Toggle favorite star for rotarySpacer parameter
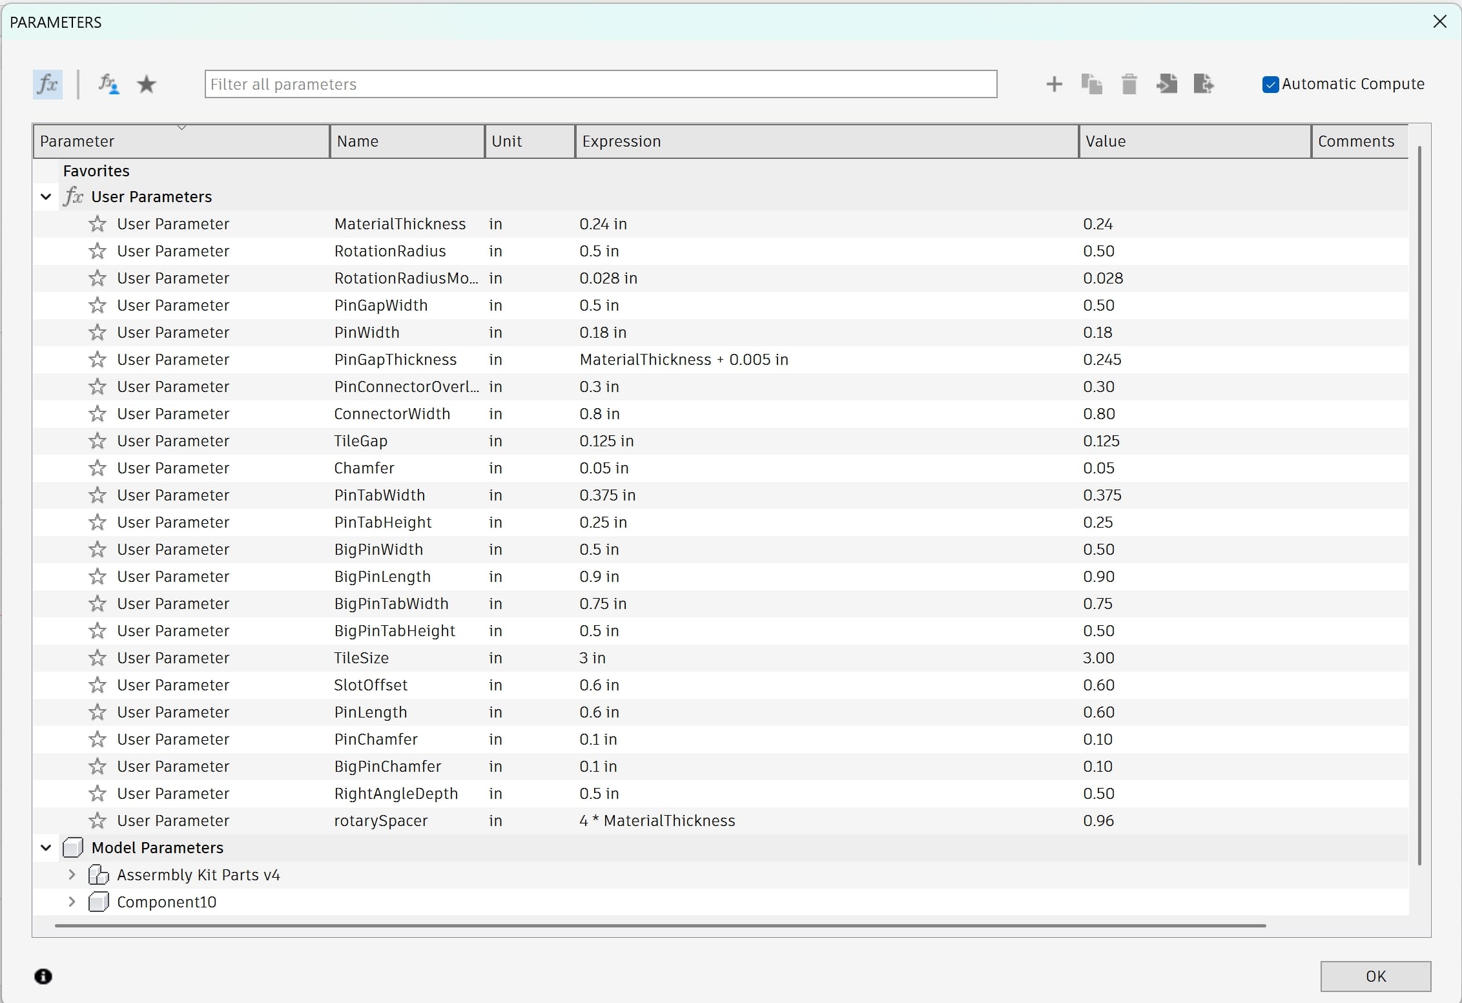This screenshot has width=1462, height=1003. pos(98,821)
